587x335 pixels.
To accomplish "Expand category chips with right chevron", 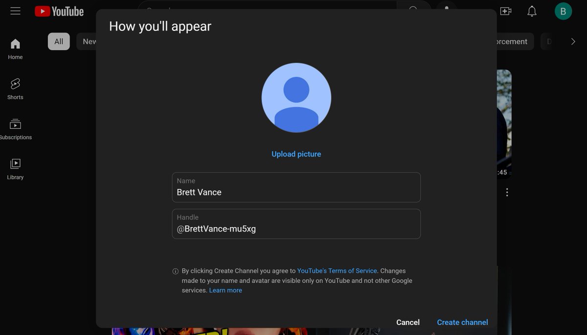I will pyautogui.click(x=573, y=42).
